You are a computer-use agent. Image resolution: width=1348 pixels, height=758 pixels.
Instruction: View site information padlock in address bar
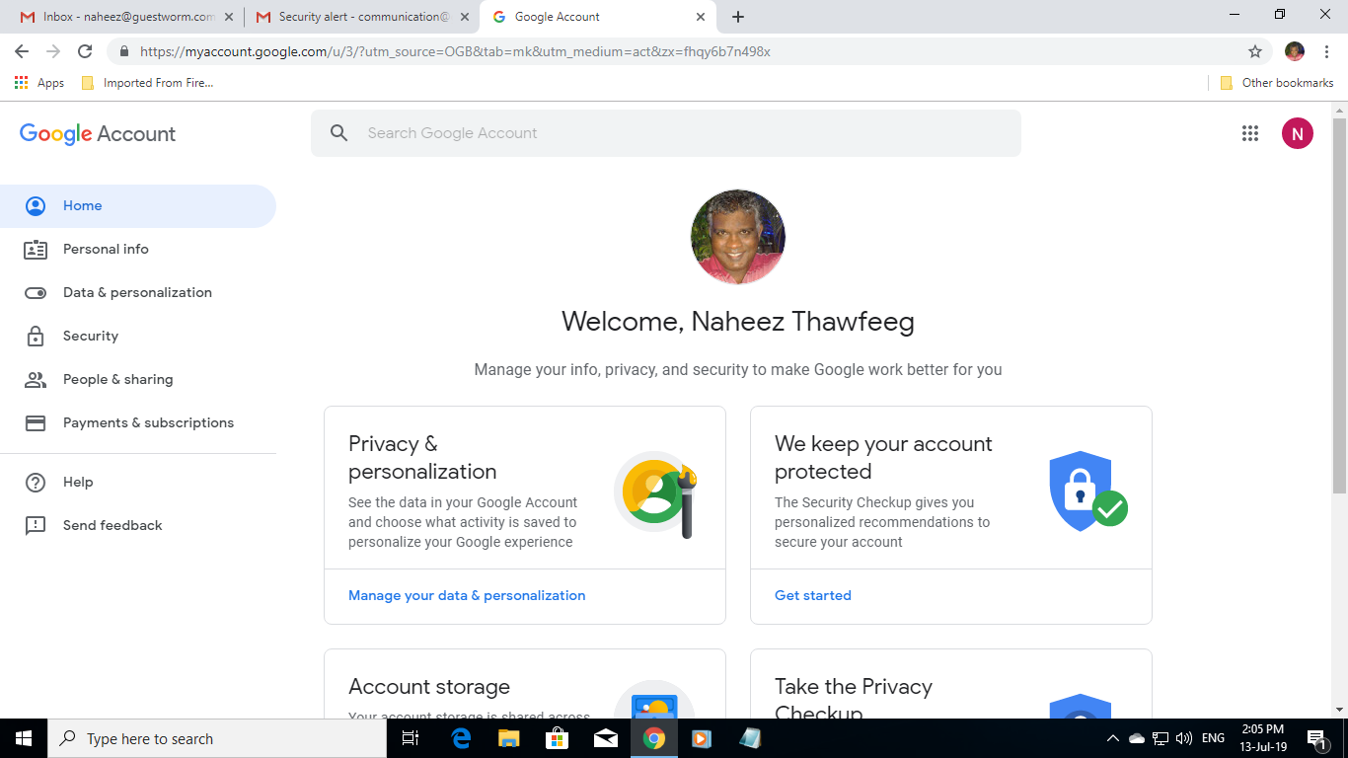pyautogui.click(x=124, y=51)
